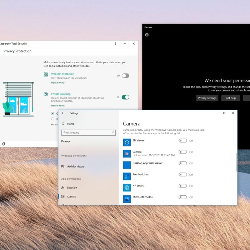
Task: Go to Home in Settings sidebar
Action: click(71, 124)
